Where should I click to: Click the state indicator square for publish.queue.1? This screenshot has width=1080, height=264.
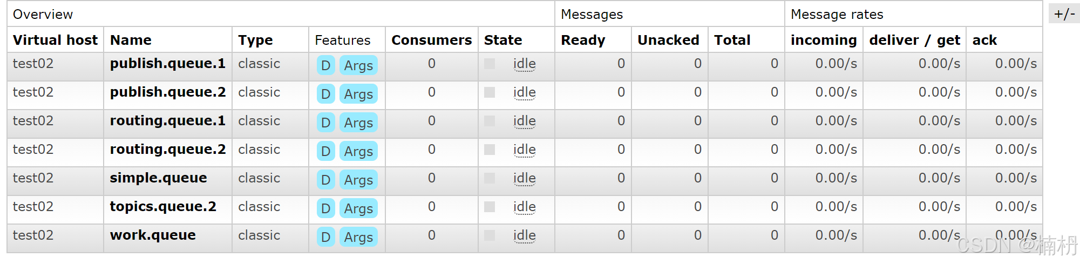(x=490, y=64)
